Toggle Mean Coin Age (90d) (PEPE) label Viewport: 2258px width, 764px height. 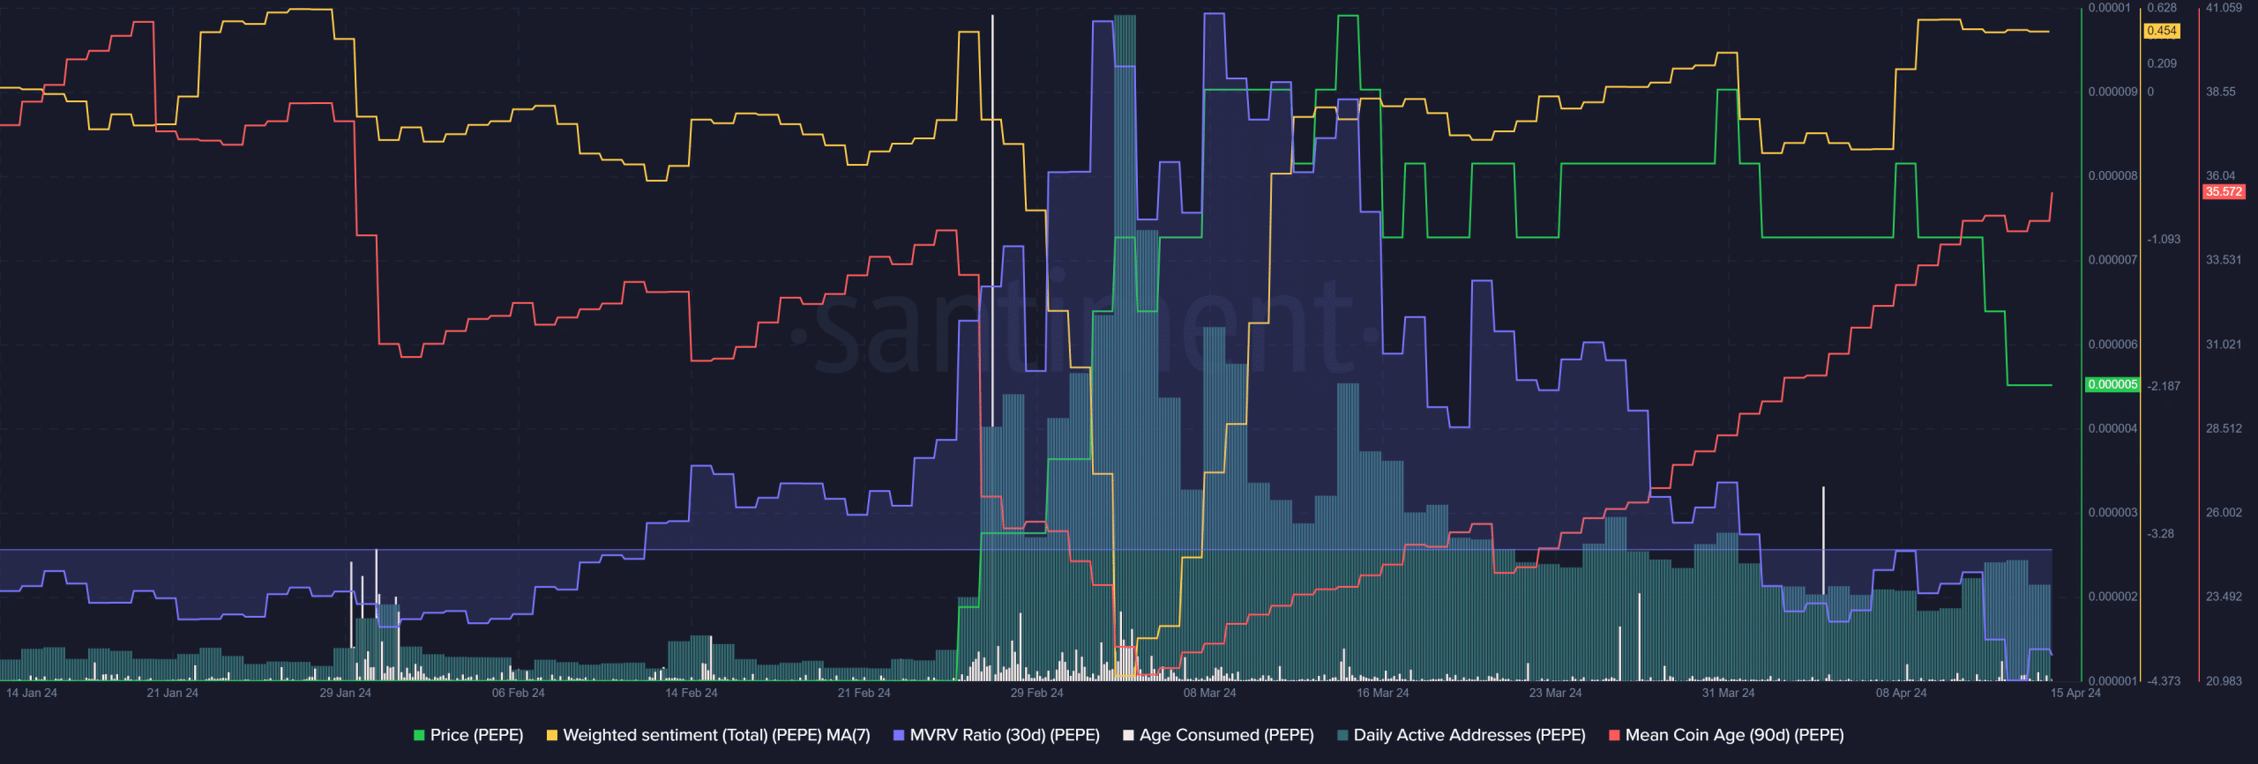click(1735, 735)
